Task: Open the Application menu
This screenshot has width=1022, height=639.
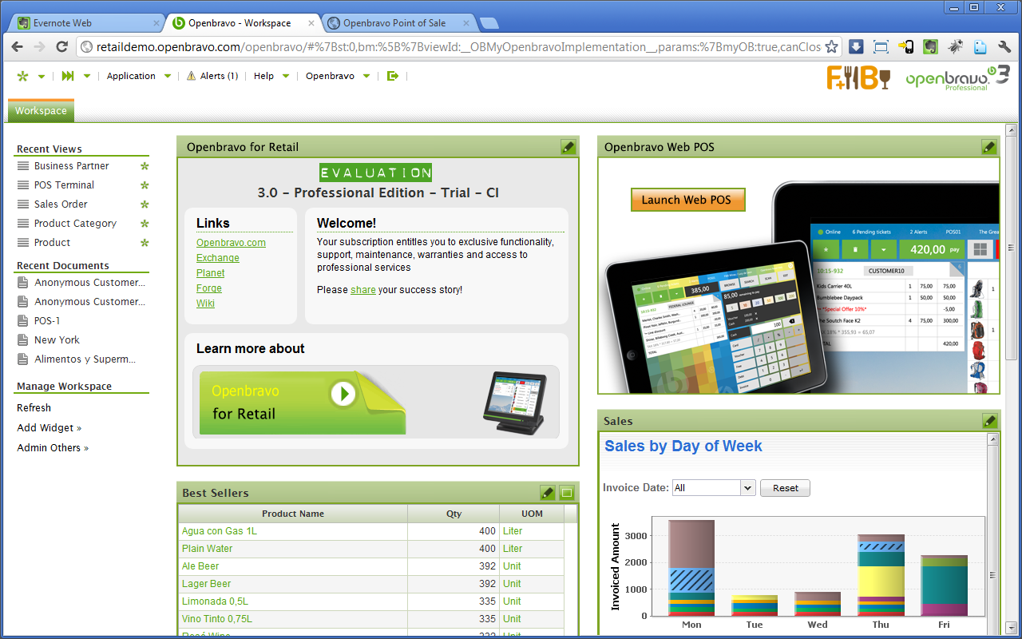Action: [131, 76]
